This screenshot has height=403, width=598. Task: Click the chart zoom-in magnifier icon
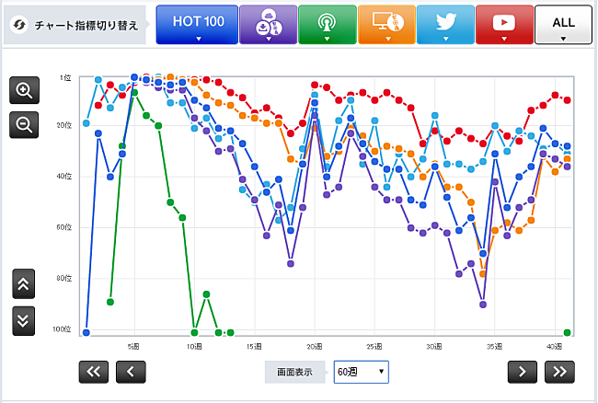(x=24, y=90)
